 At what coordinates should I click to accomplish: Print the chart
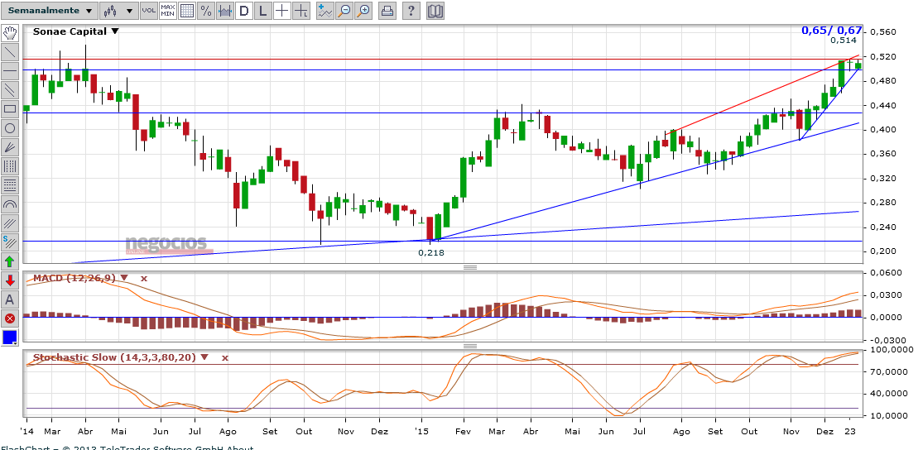[x=387, y=11]
